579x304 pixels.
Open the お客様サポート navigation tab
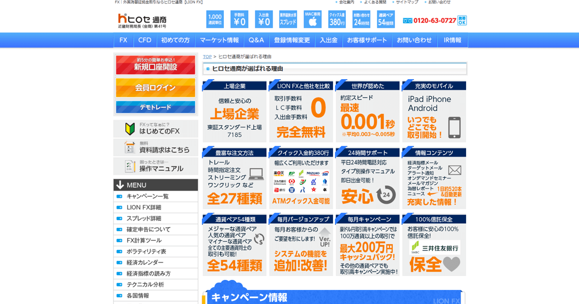point(367,40)
